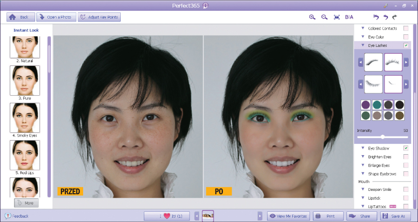Image resolution: width=418 pixels, height=222 pixels.
Task: Click the zoom in magnifier icon
Action: 312,17
